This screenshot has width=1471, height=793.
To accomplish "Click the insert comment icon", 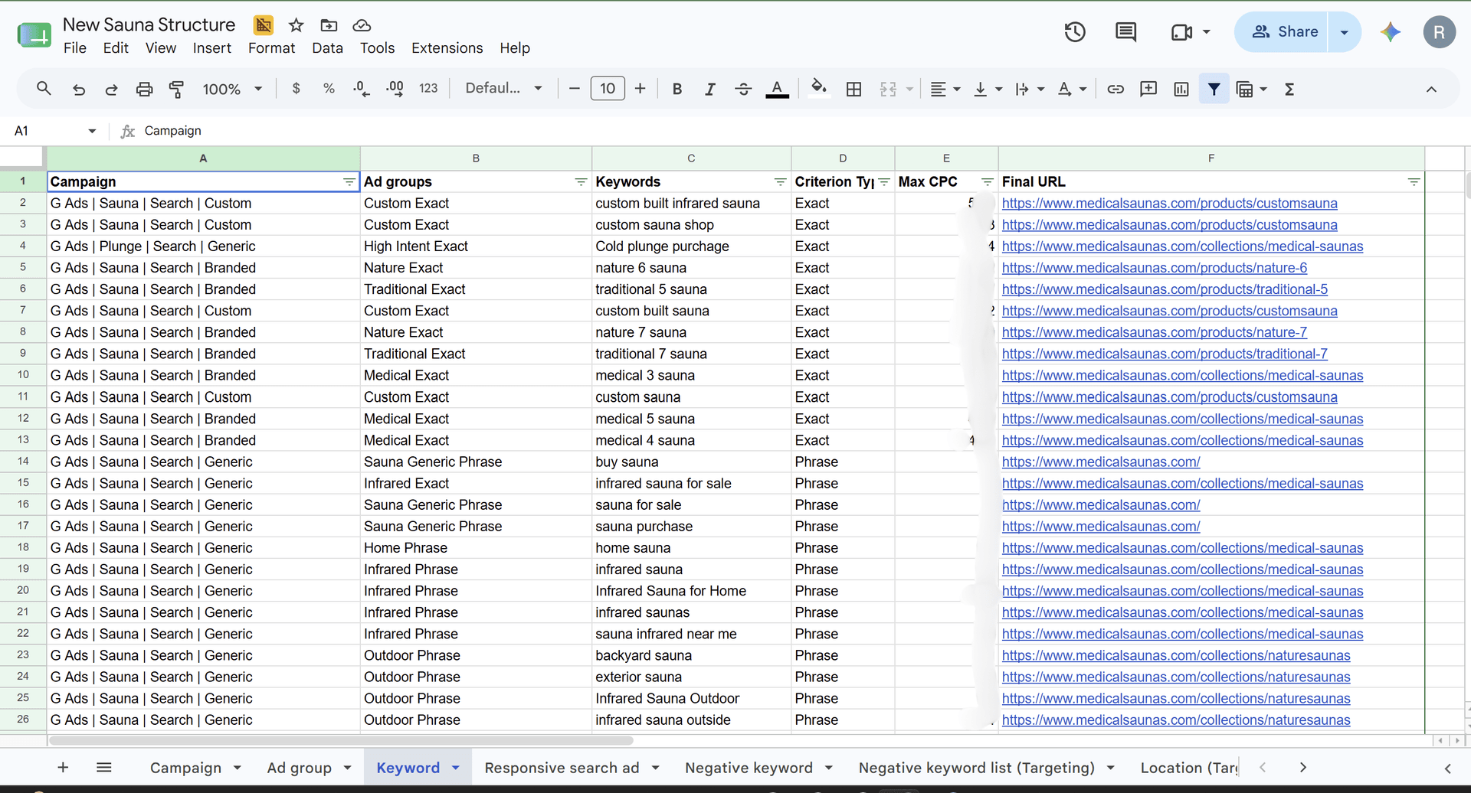I will click(x=1148, y=89).
